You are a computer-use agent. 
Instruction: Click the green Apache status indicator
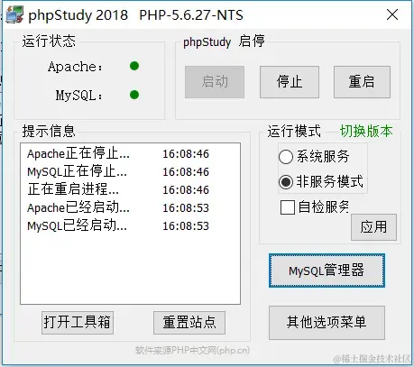(x=134, y=66)
